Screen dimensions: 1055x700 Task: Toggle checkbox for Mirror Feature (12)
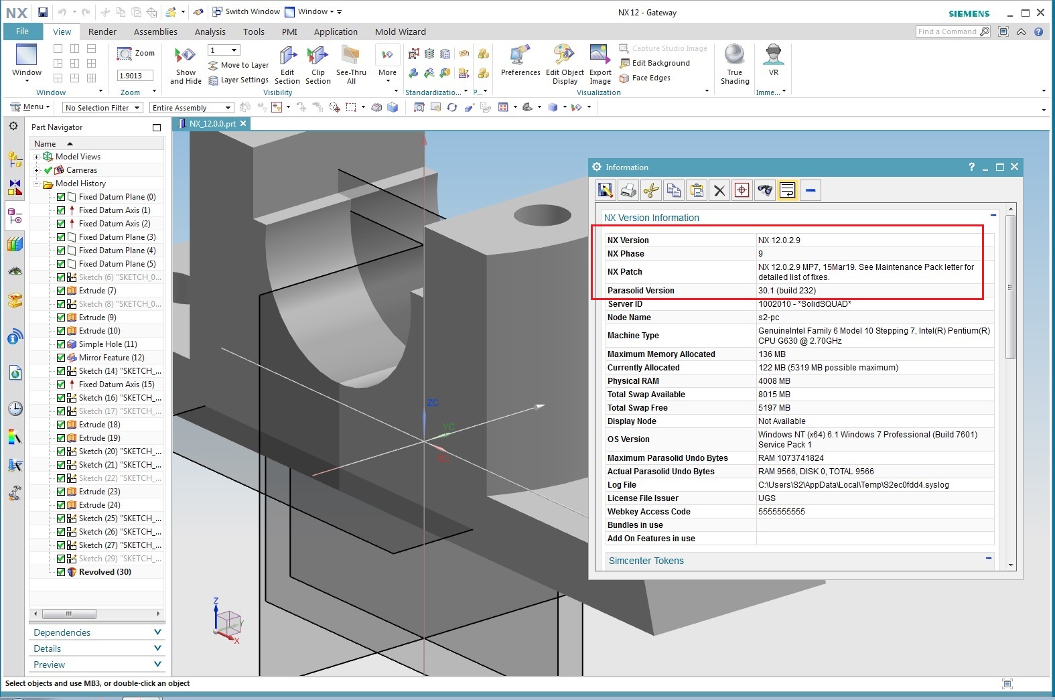pyautogui.click(x=61, y=358)
